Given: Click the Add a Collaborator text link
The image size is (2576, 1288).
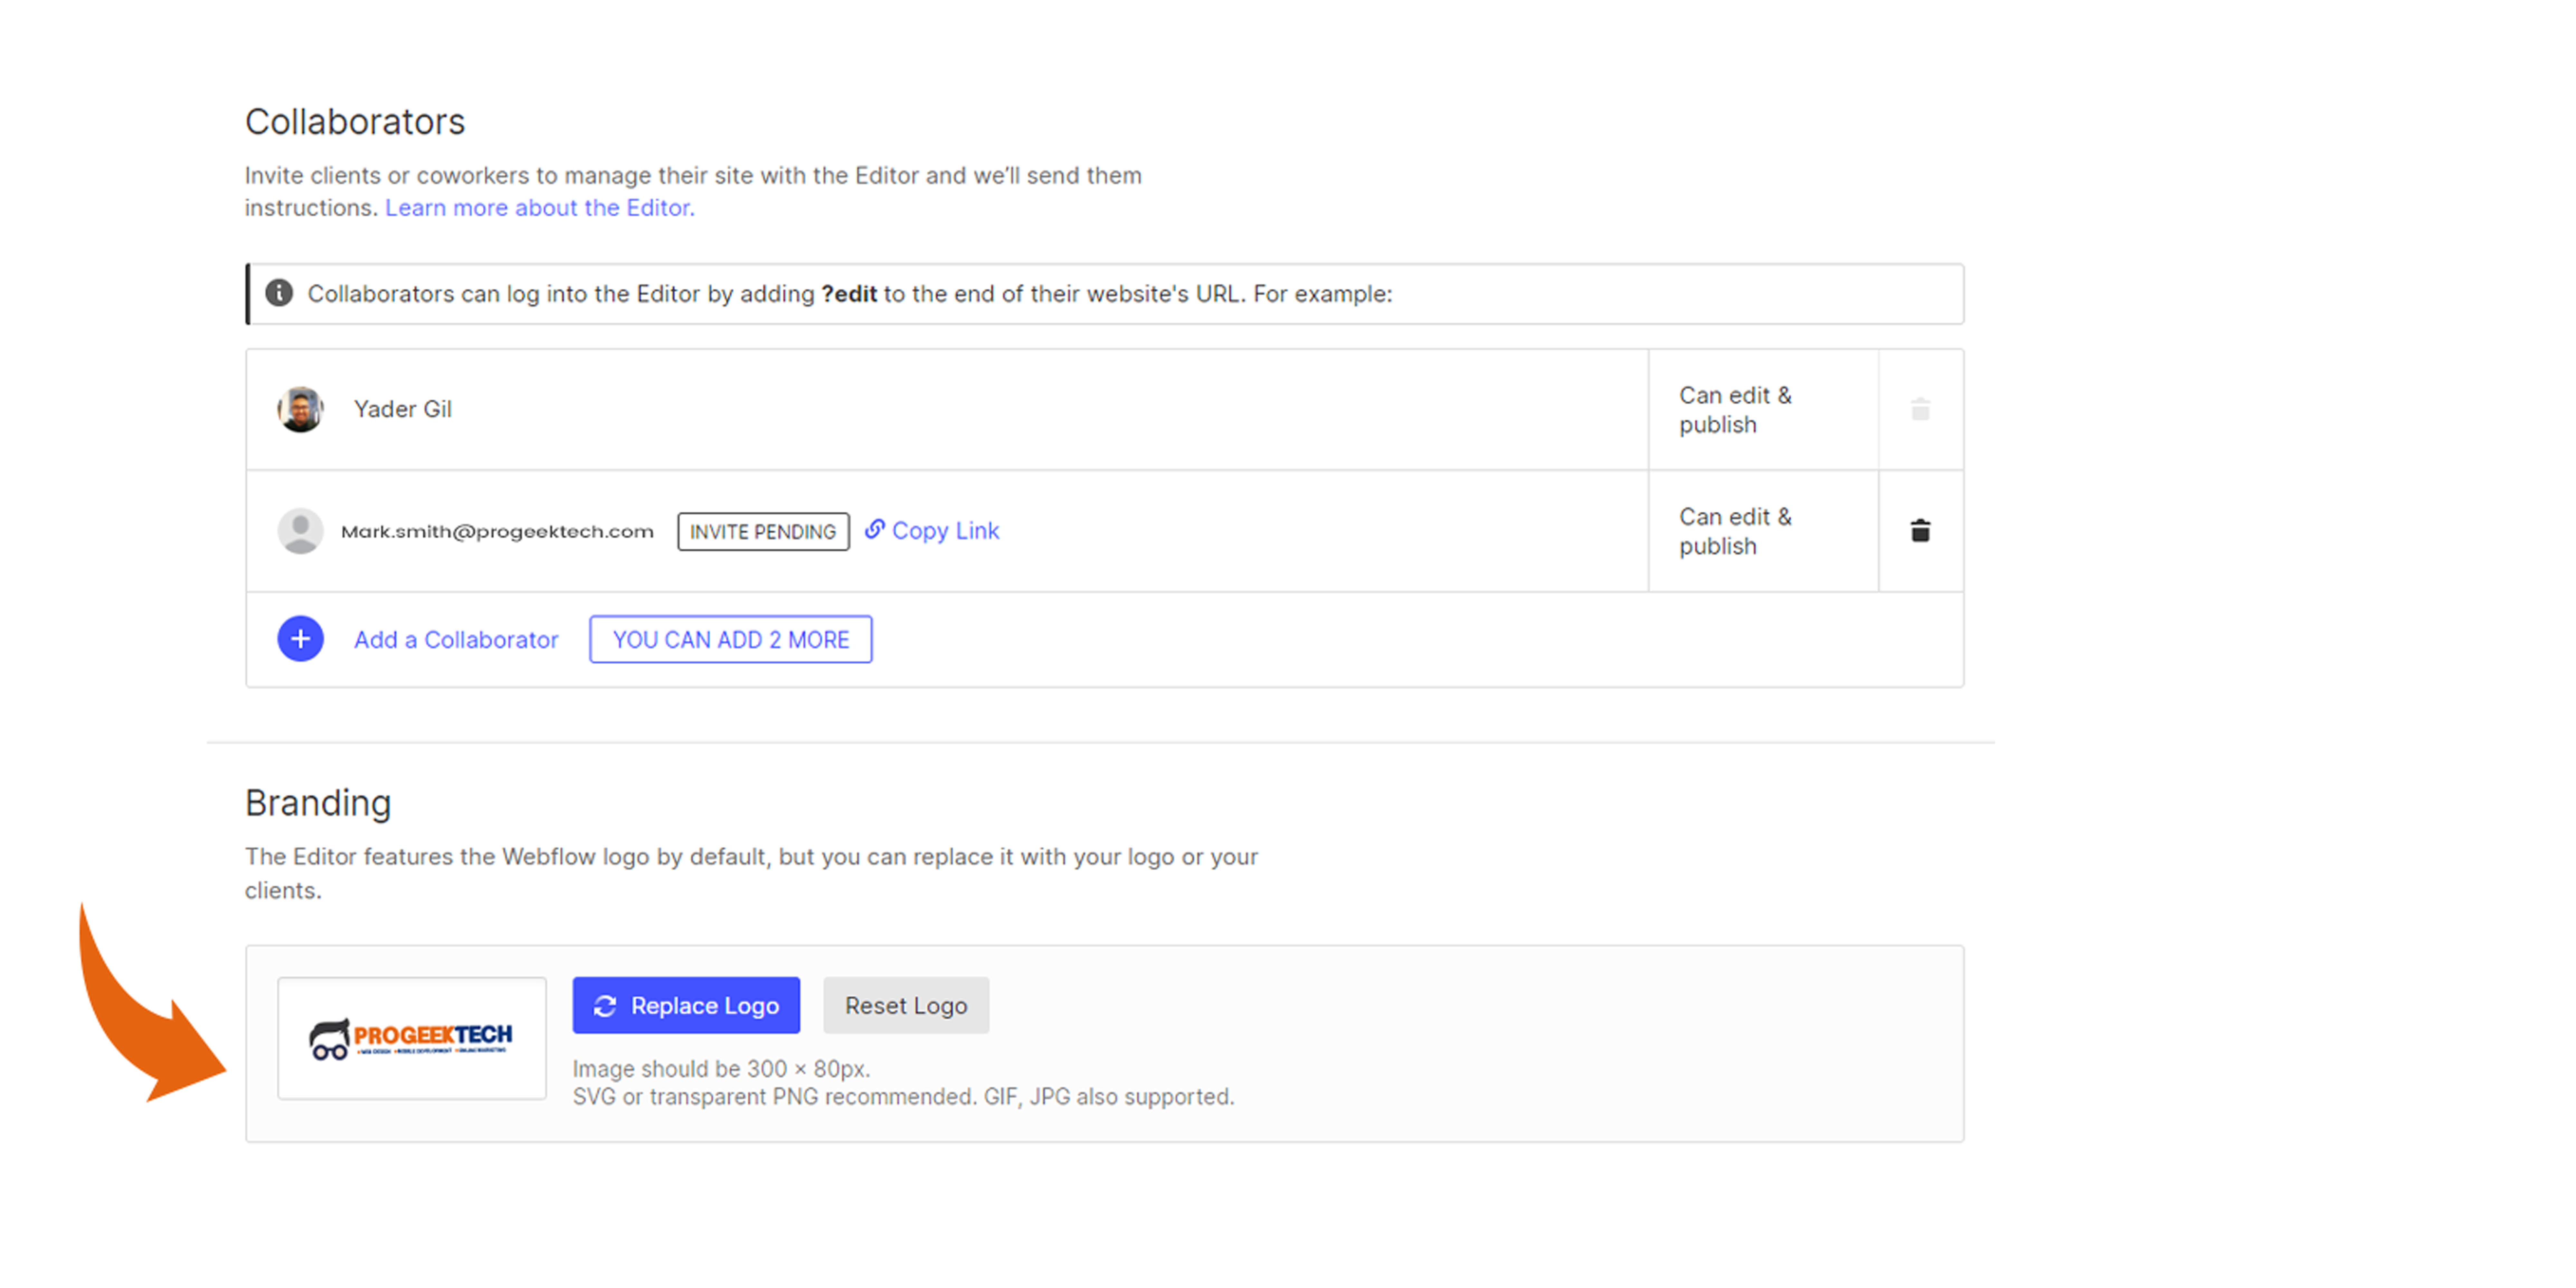Looking at the screenshot, I should point(457,639).
